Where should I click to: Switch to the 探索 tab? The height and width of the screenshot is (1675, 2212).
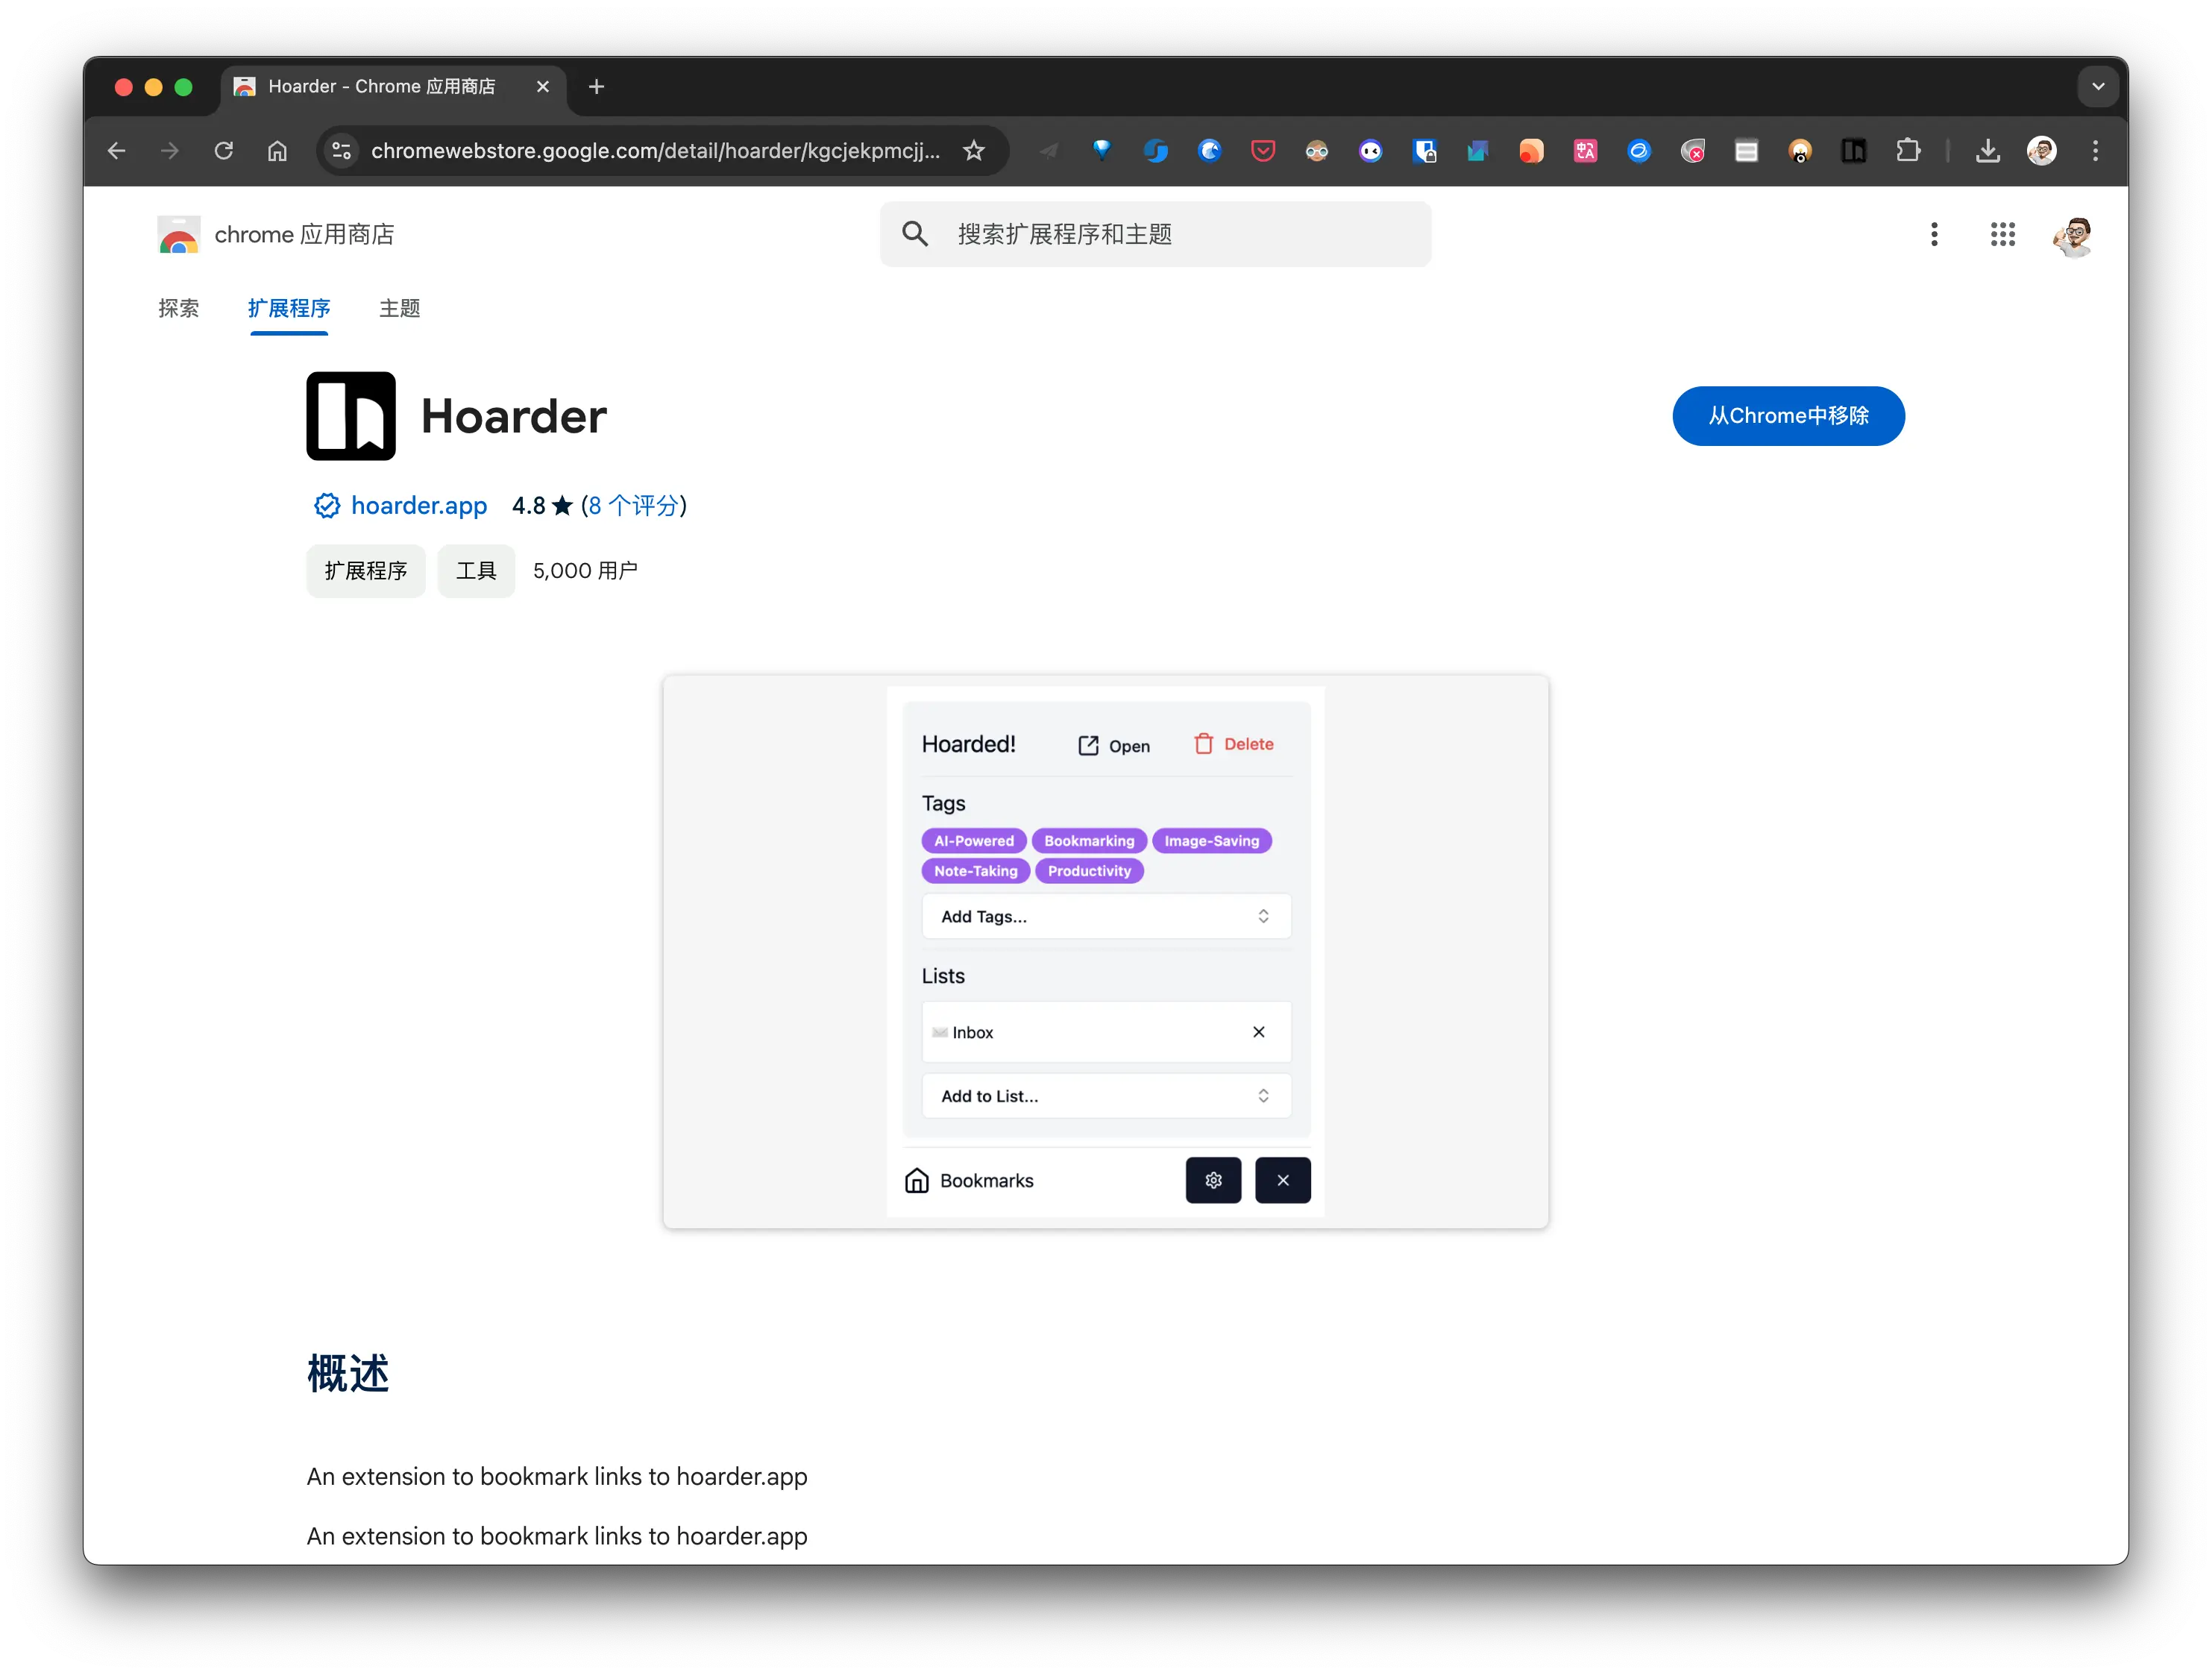point(179,308)
